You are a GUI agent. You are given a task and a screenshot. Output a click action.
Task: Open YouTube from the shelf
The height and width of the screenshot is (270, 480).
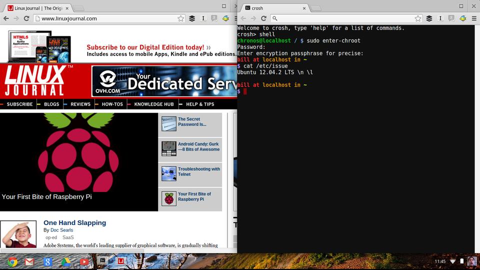coord(84,261)
